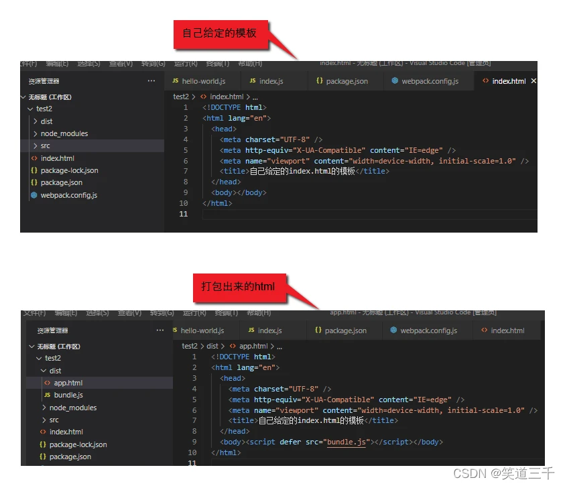This screenshot has width=565, height=486.
Task: Open explorer more actions ellipsis in bottom window
Action: pyautogui.click(x=160, y=330)
